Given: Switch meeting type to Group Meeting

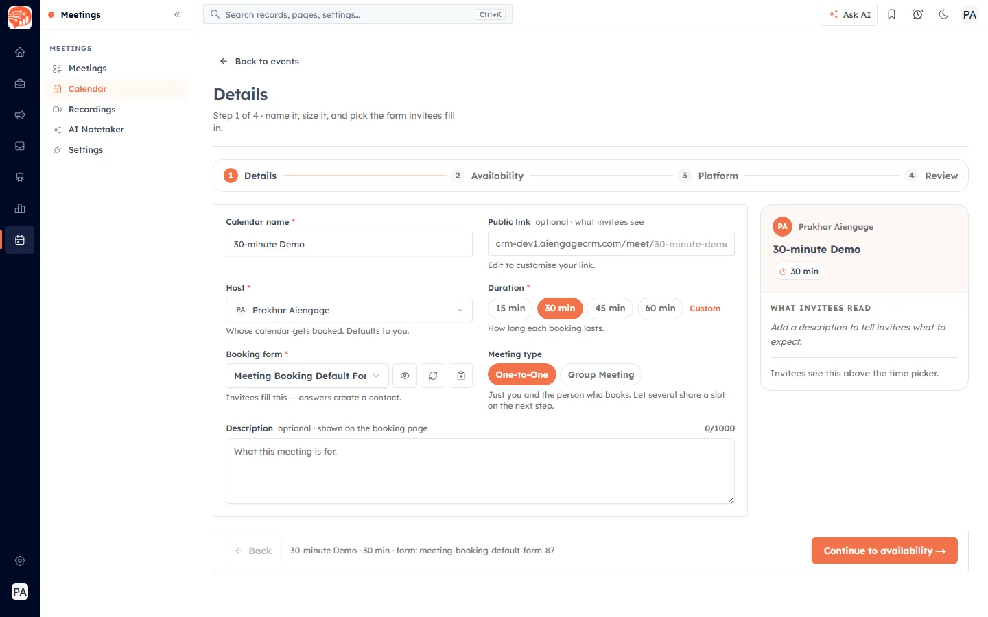Looking at the screenshot, I should point(601,375).
